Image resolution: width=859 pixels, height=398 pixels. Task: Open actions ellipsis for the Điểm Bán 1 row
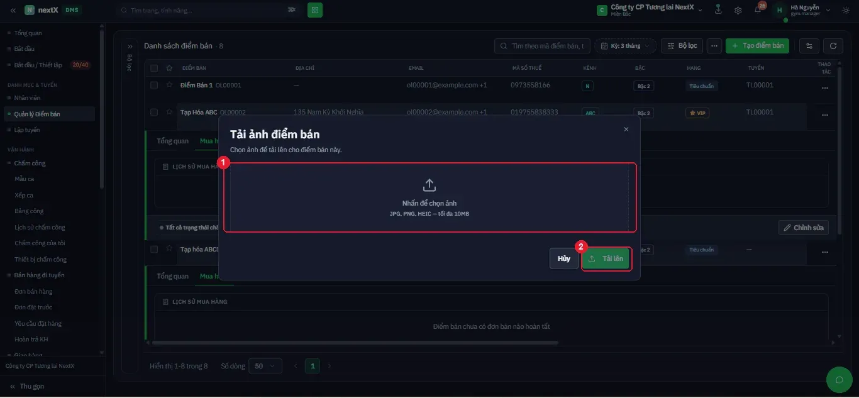click(x=824, y=88)
